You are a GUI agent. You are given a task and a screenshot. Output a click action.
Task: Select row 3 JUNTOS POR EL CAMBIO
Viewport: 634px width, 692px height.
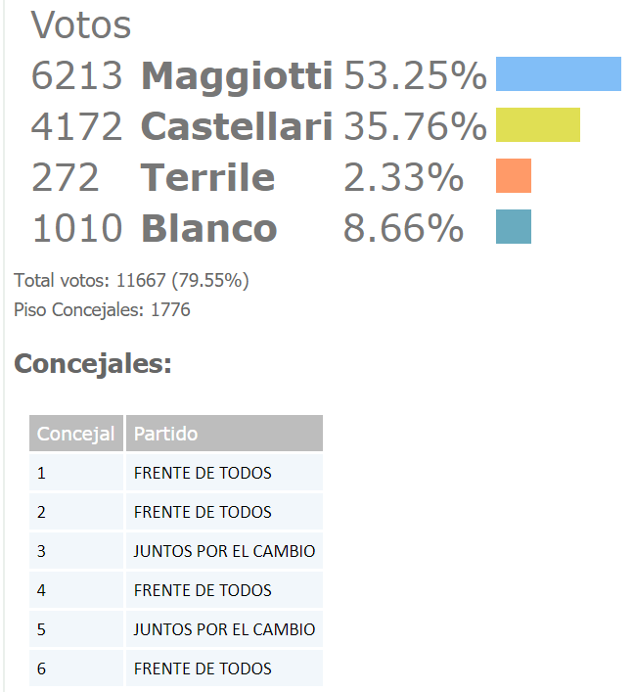point(176,551)
